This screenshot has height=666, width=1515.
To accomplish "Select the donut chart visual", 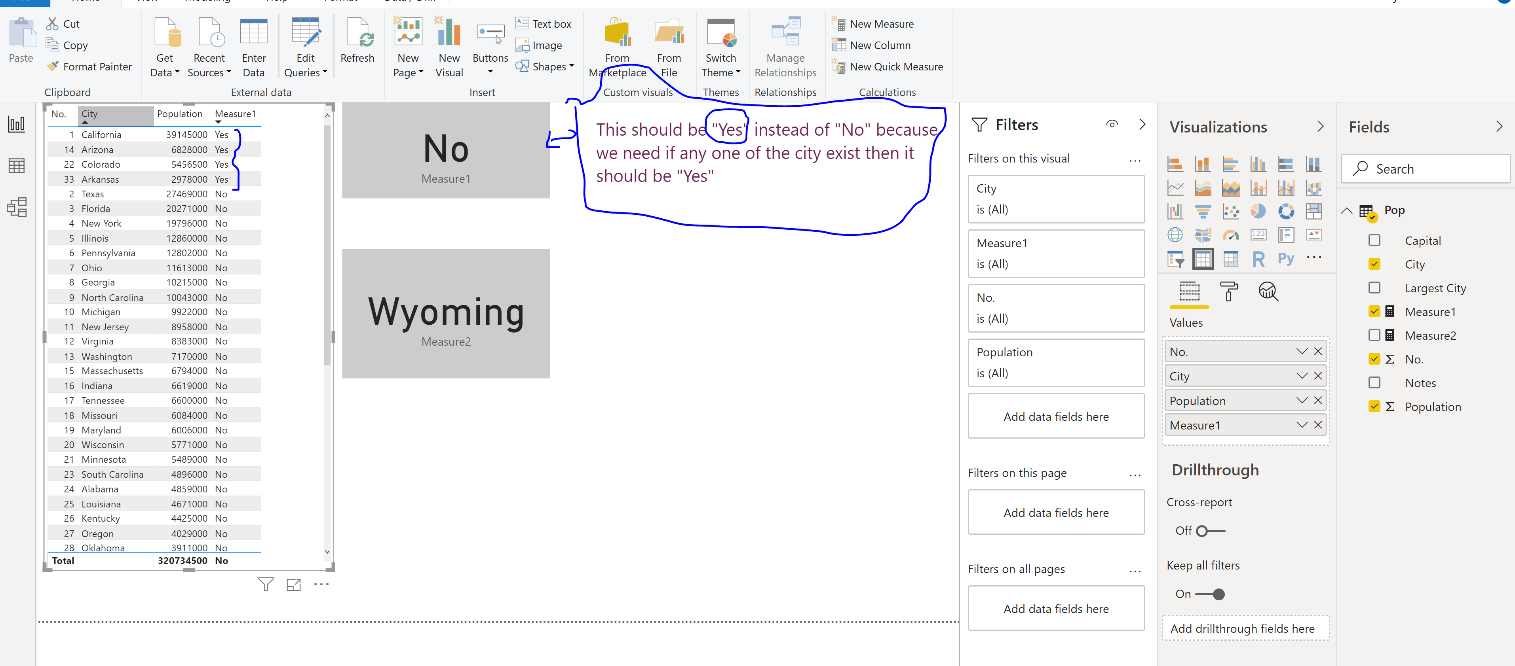I will (1286, 212).
